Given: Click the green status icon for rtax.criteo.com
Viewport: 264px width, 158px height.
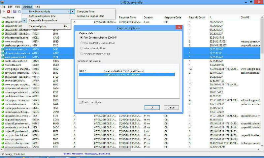Looking at the screenshot, I should [x=3, y=65].
